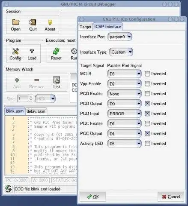Toggle the Activity LED Inverted checkbox

pos(147,144)
